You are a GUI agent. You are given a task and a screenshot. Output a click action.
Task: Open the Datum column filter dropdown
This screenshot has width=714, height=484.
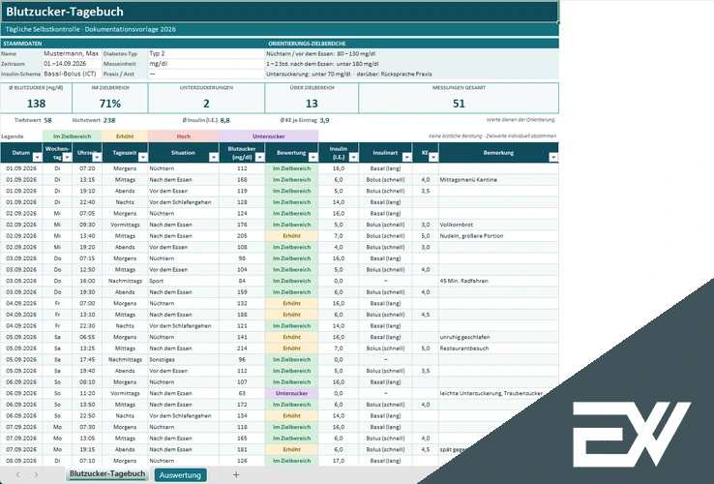pyautogui.click(x=38, y=157)
